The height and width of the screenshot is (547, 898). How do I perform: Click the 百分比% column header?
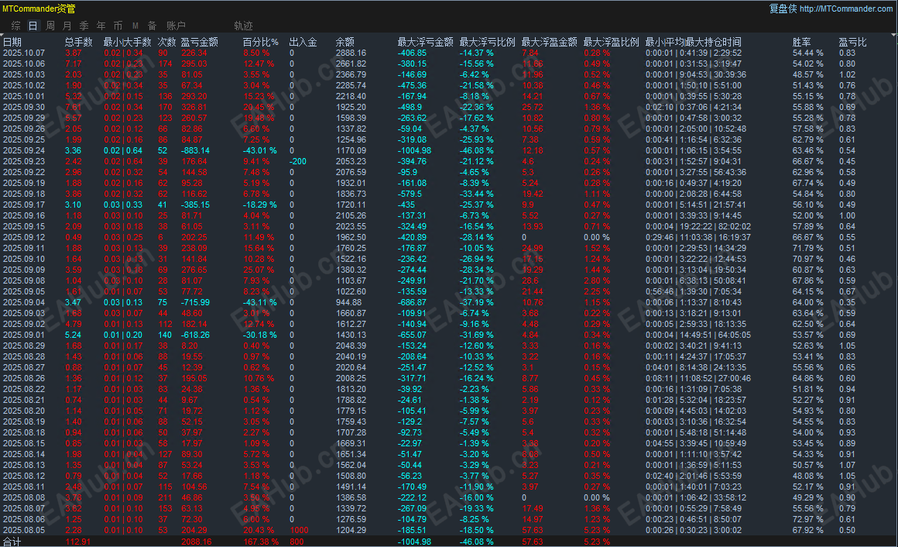261,42
